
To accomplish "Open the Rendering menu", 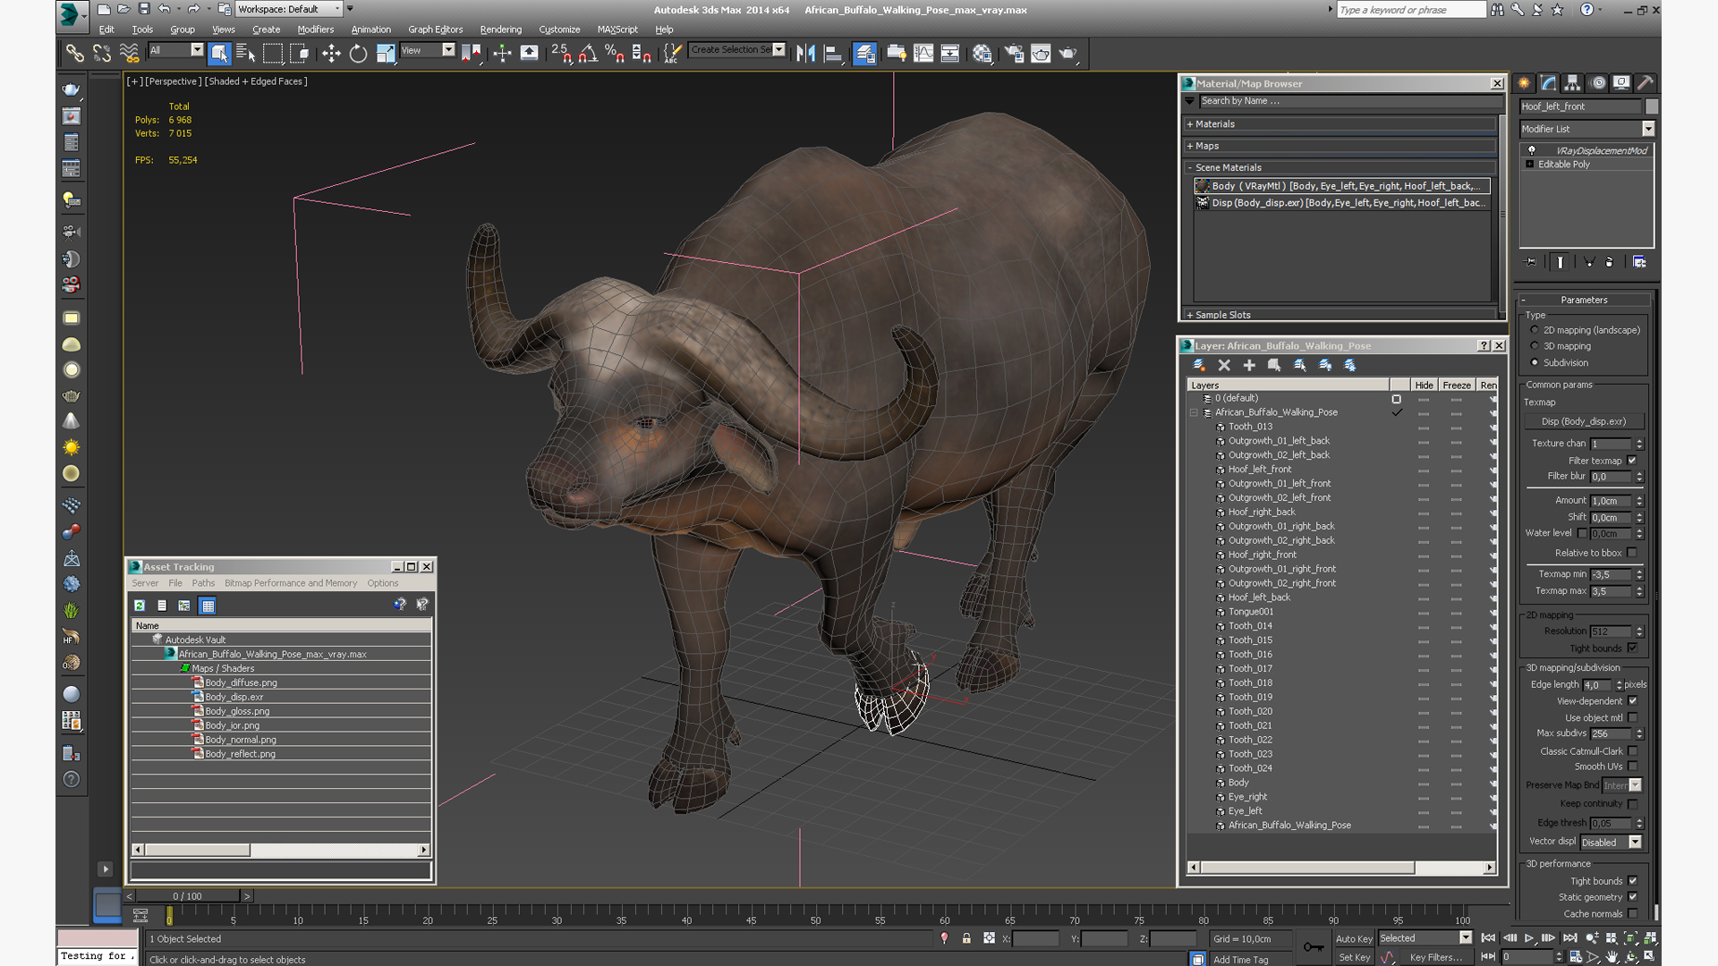I will (x=500, y=30).
